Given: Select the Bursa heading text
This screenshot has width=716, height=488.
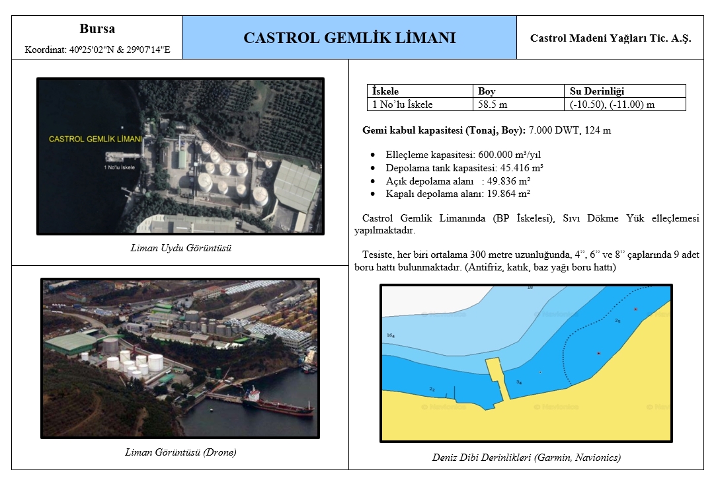Looking at the screenshot, I should (97, 29).
